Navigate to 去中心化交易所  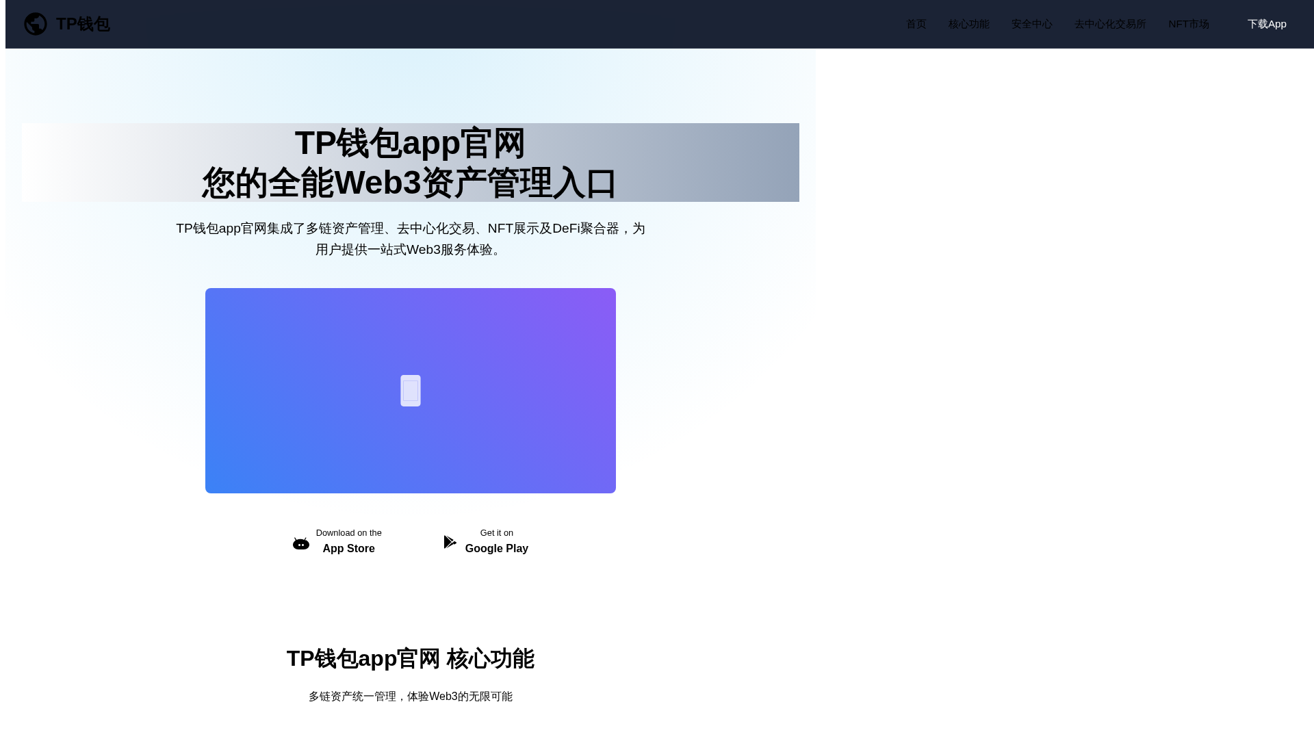click(1110, 24)
